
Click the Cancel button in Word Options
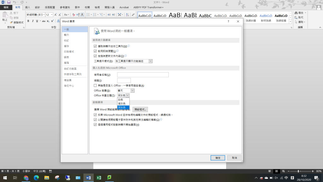click(x=234, y=158)
